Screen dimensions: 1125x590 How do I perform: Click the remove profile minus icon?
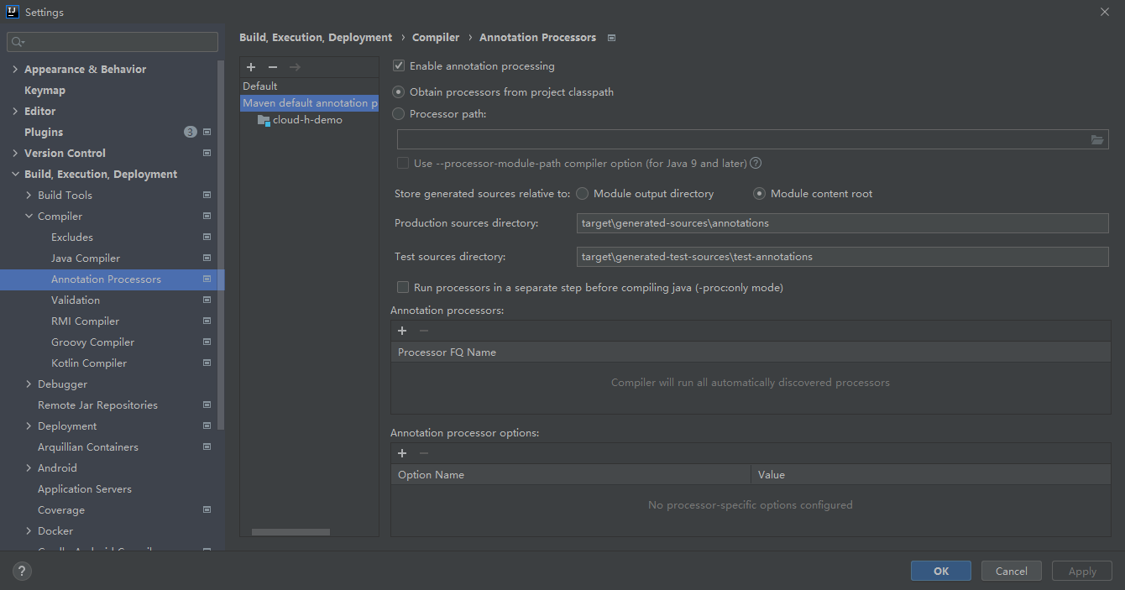(x=273, y=67)
